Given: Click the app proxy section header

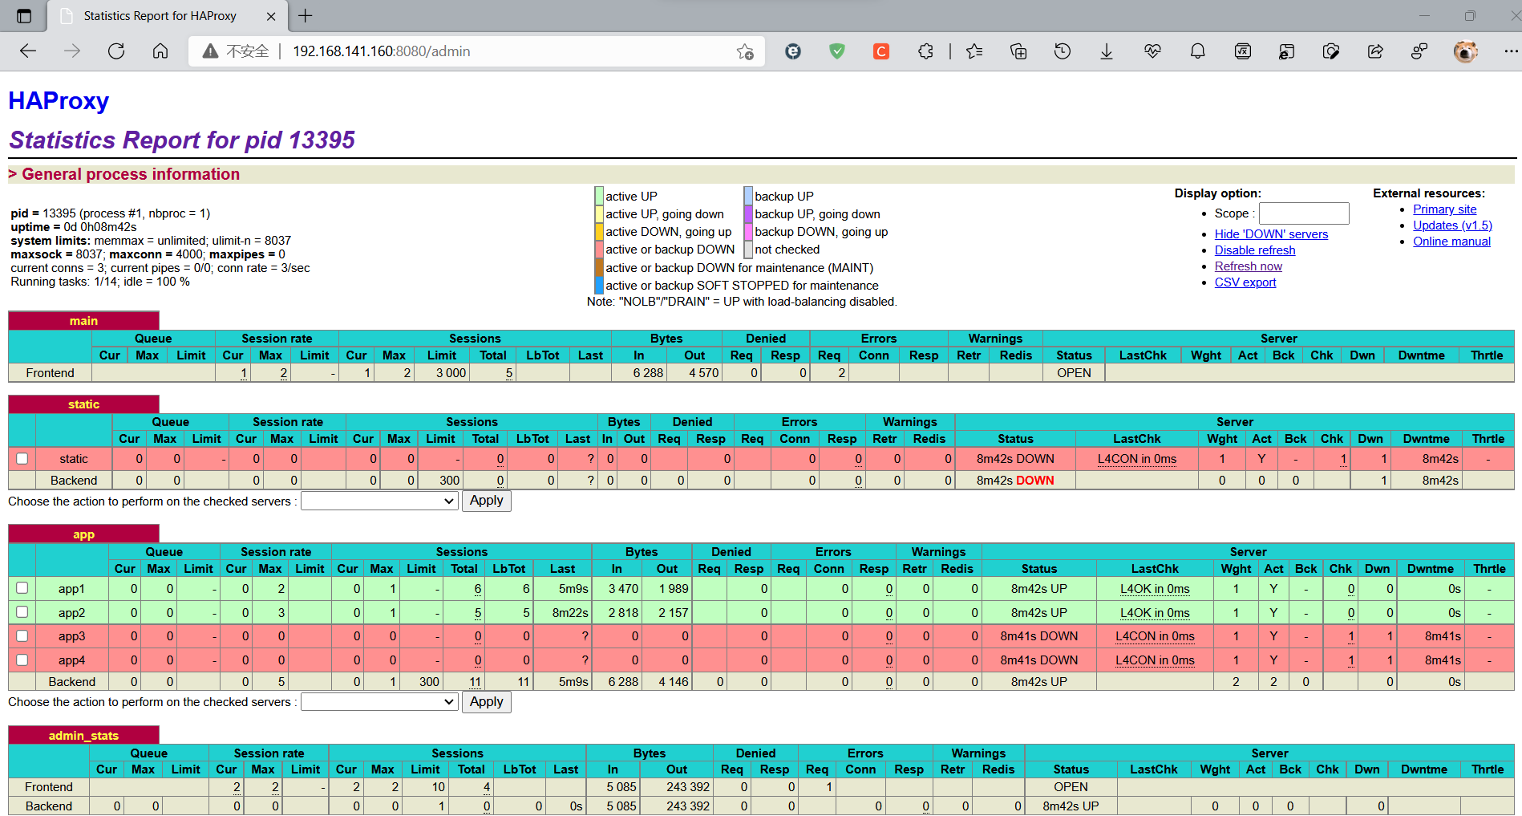Looking at the screenshot, I should click(83, 534).
